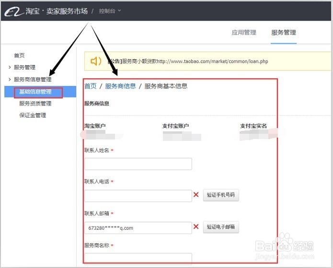The height and width of the screenshot is (268, 333).
Task: Click the 卖家服务市场 header title
Action: [67, 11]
